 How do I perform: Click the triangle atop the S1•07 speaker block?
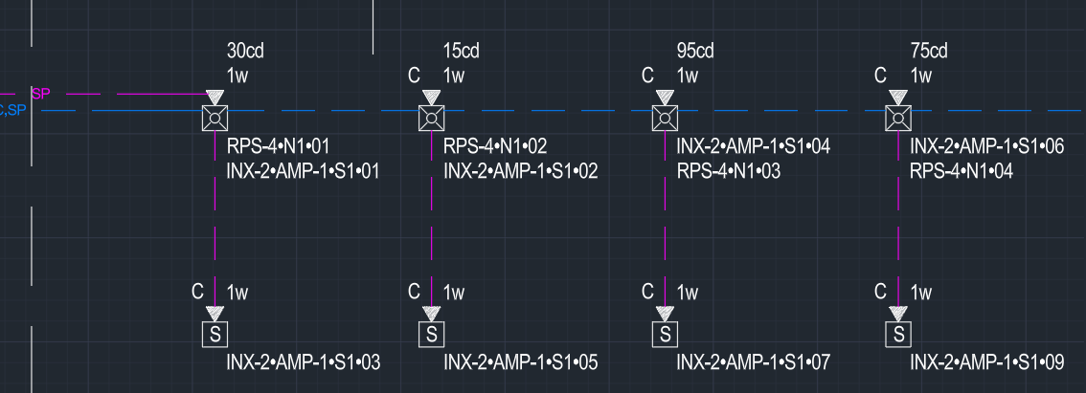click(x=665, y=315)
